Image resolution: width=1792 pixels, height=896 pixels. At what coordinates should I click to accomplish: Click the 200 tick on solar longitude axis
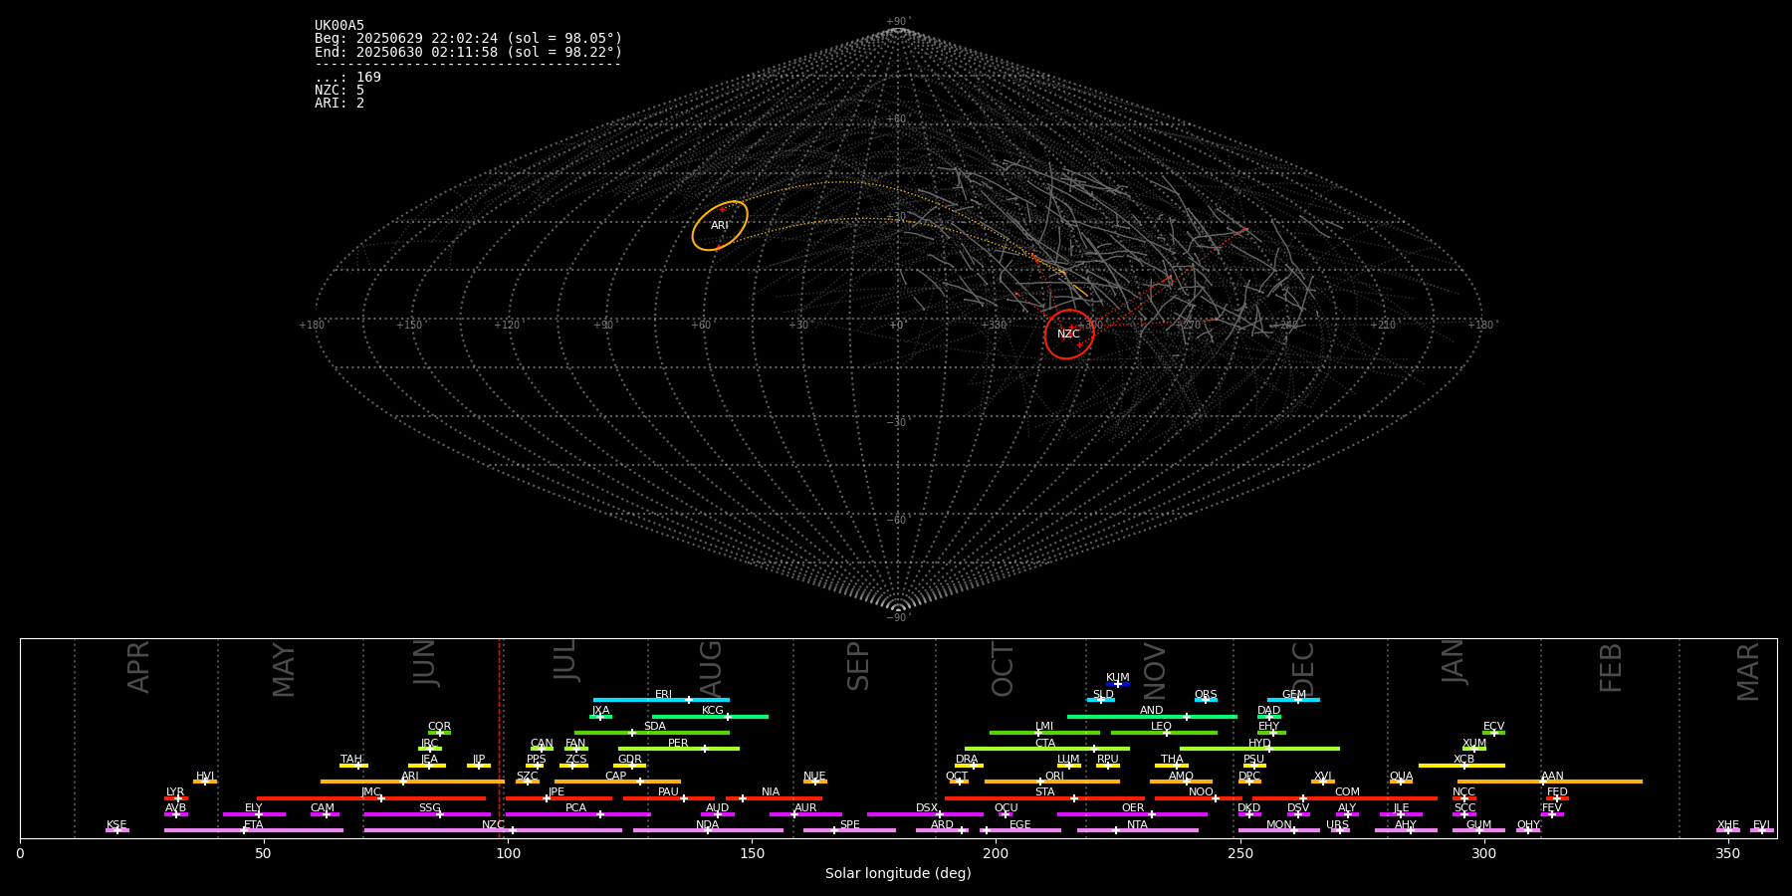tap(996, 853)
